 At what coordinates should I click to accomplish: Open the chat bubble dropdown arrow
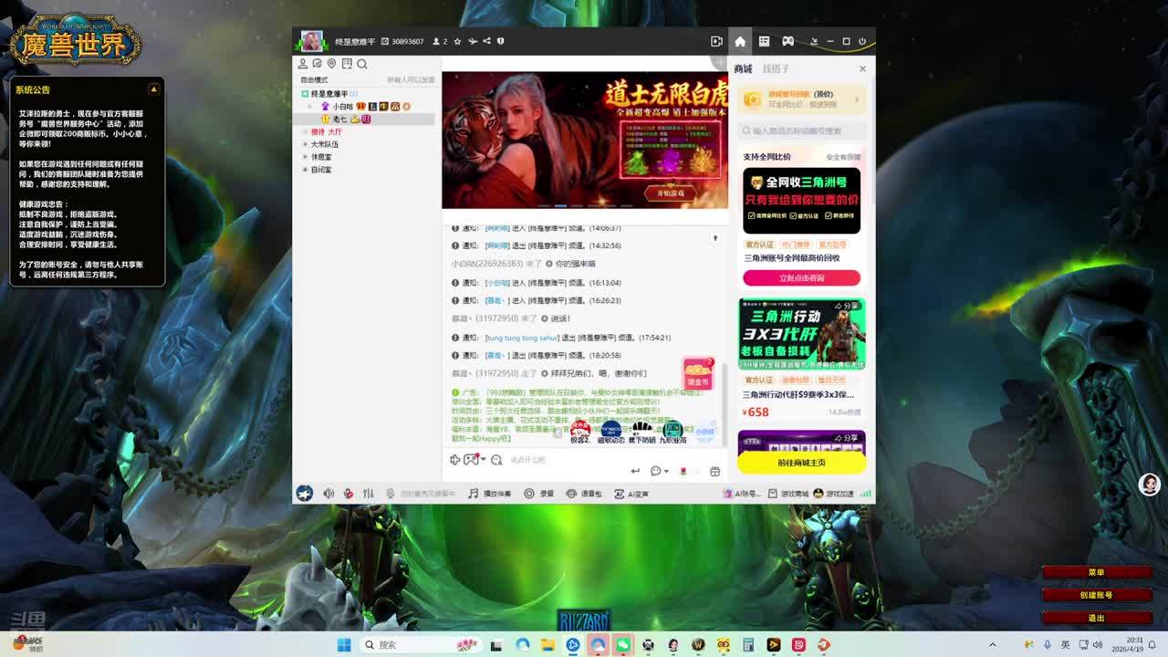[x=665, y=471]
